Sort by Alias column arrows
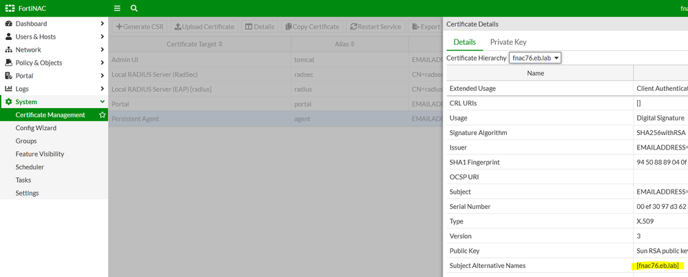The image size is (688, 277). pos(353,44)
